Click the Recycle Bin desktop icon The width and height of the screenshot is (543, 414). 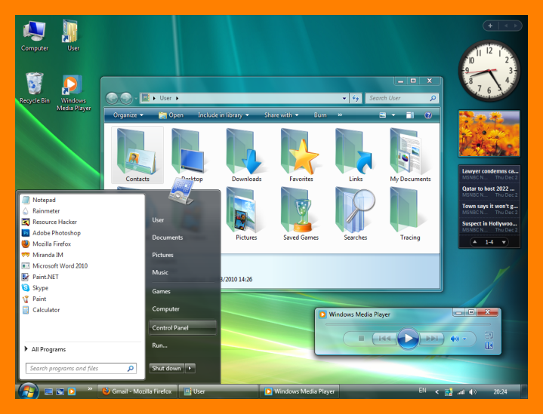pyautogui.click(x=35, y=87)
